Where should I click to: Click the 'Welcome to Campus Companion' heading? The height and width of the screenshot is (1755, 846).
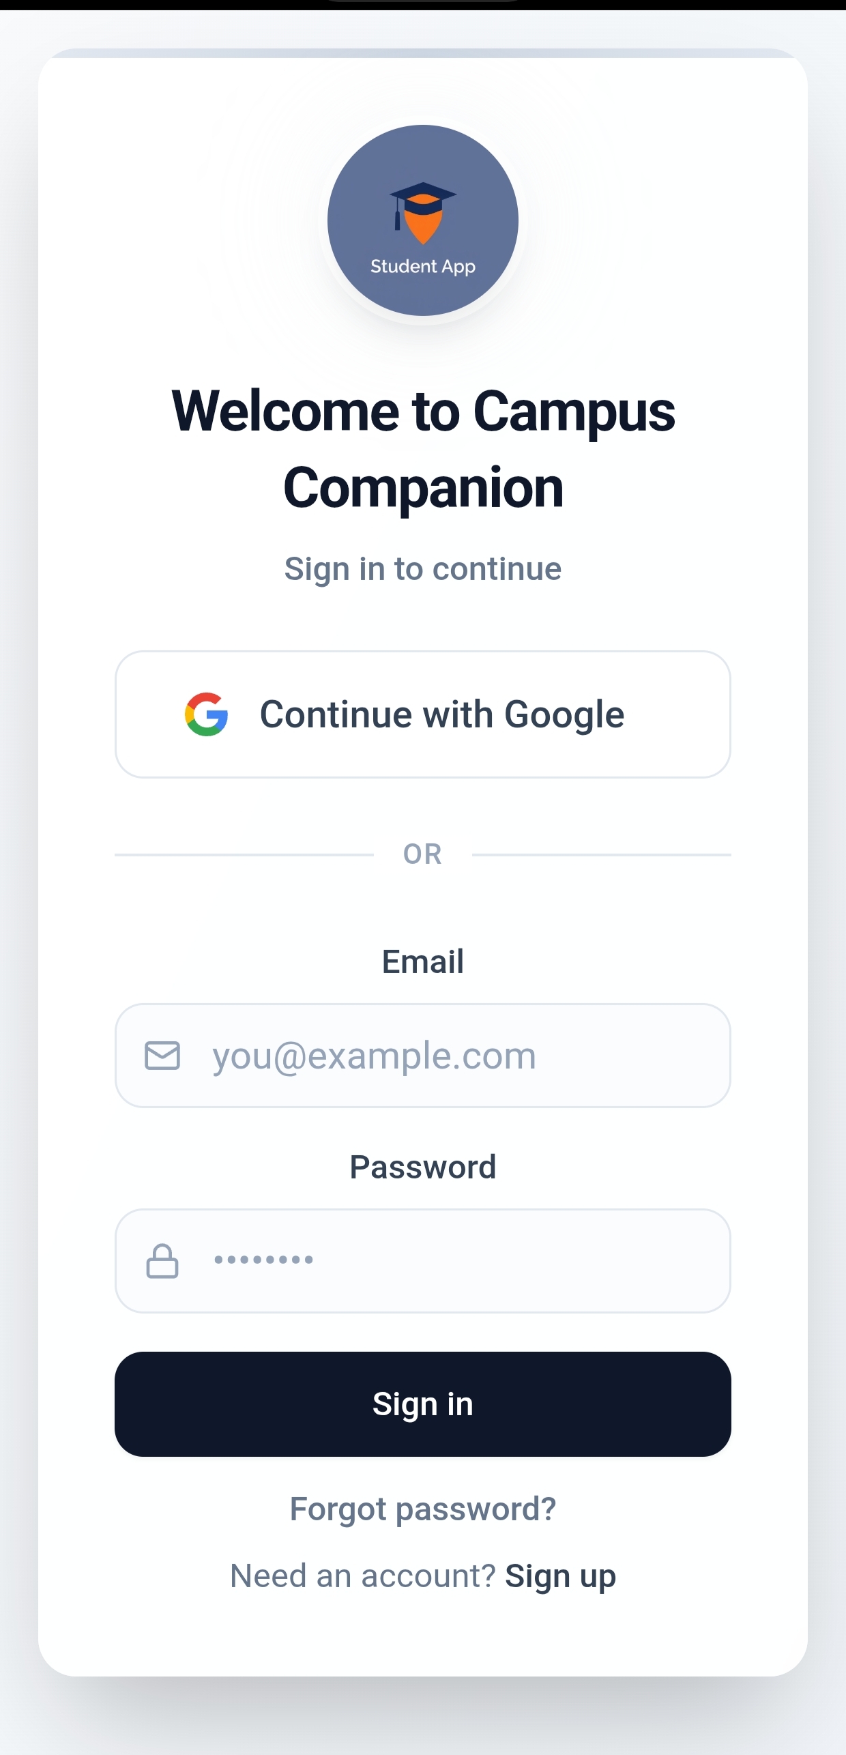pos(423,449)
